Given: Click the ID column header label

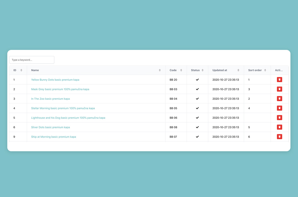Looking at the screenshot, I should click(15, 70).
